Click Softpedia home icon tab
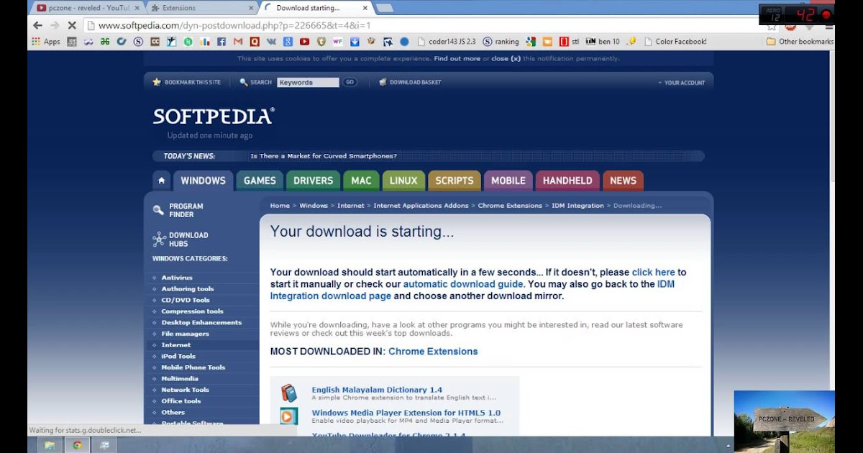The width and height of the screenshot is (863, 453). (x=162, y=180)
